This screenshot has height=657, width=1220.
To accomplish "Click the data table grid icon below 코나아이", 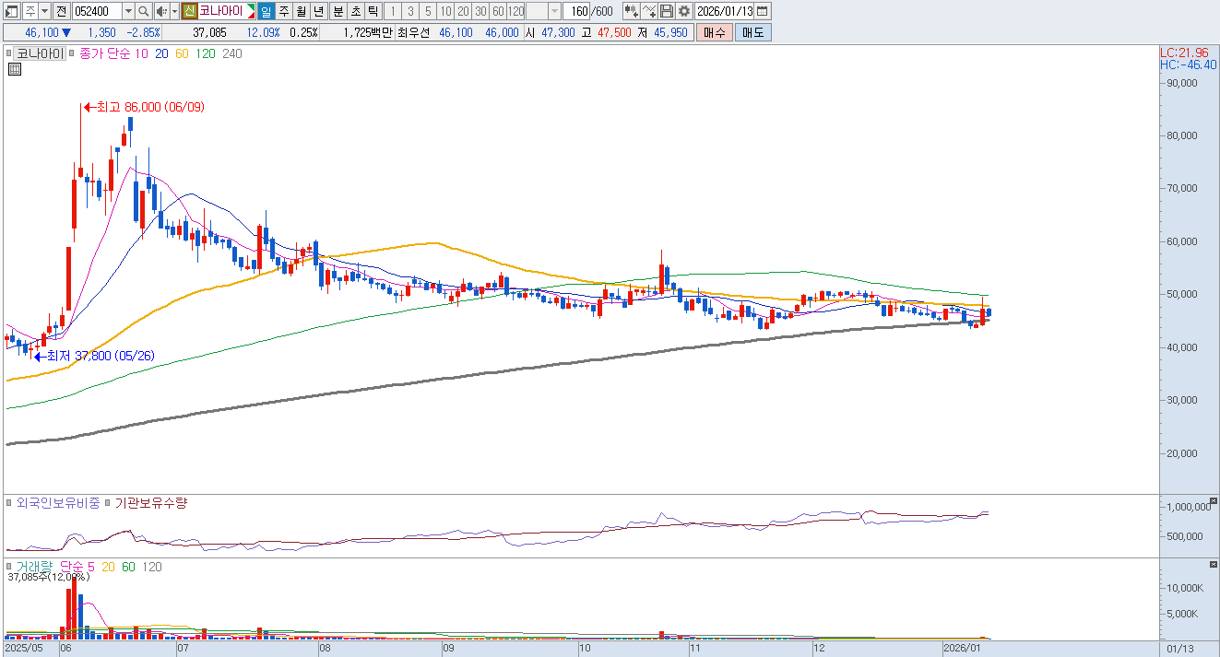I will pos(15,70).
